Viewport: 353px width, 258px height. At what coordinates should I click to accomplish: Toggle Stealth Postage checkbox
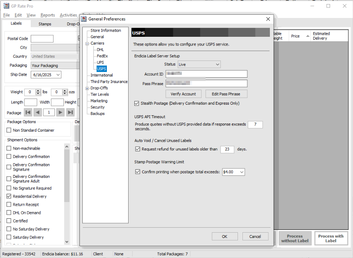tap(136, 103)
